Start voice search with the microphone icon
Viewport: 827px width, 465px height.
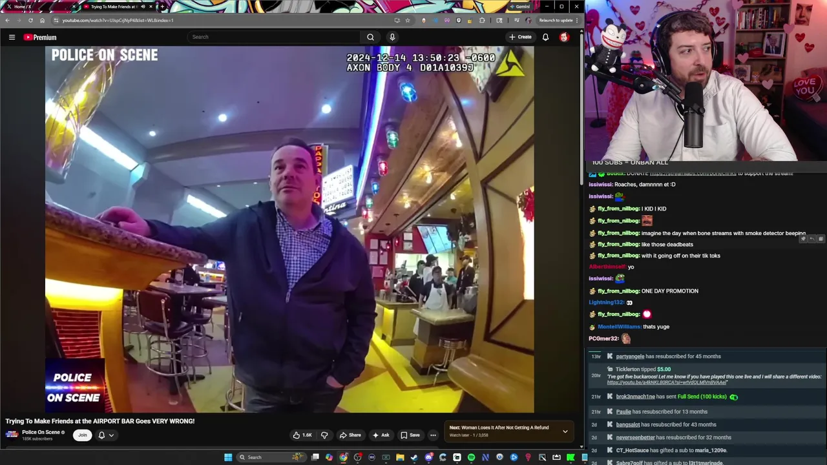pyautogui.click(x=392, y=37)
